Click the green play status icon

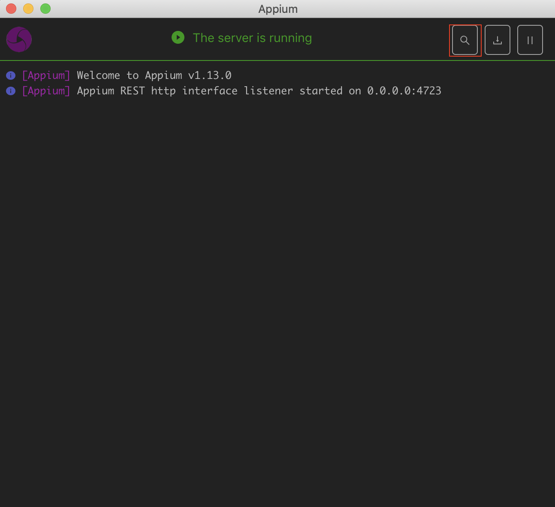[178, 37]
